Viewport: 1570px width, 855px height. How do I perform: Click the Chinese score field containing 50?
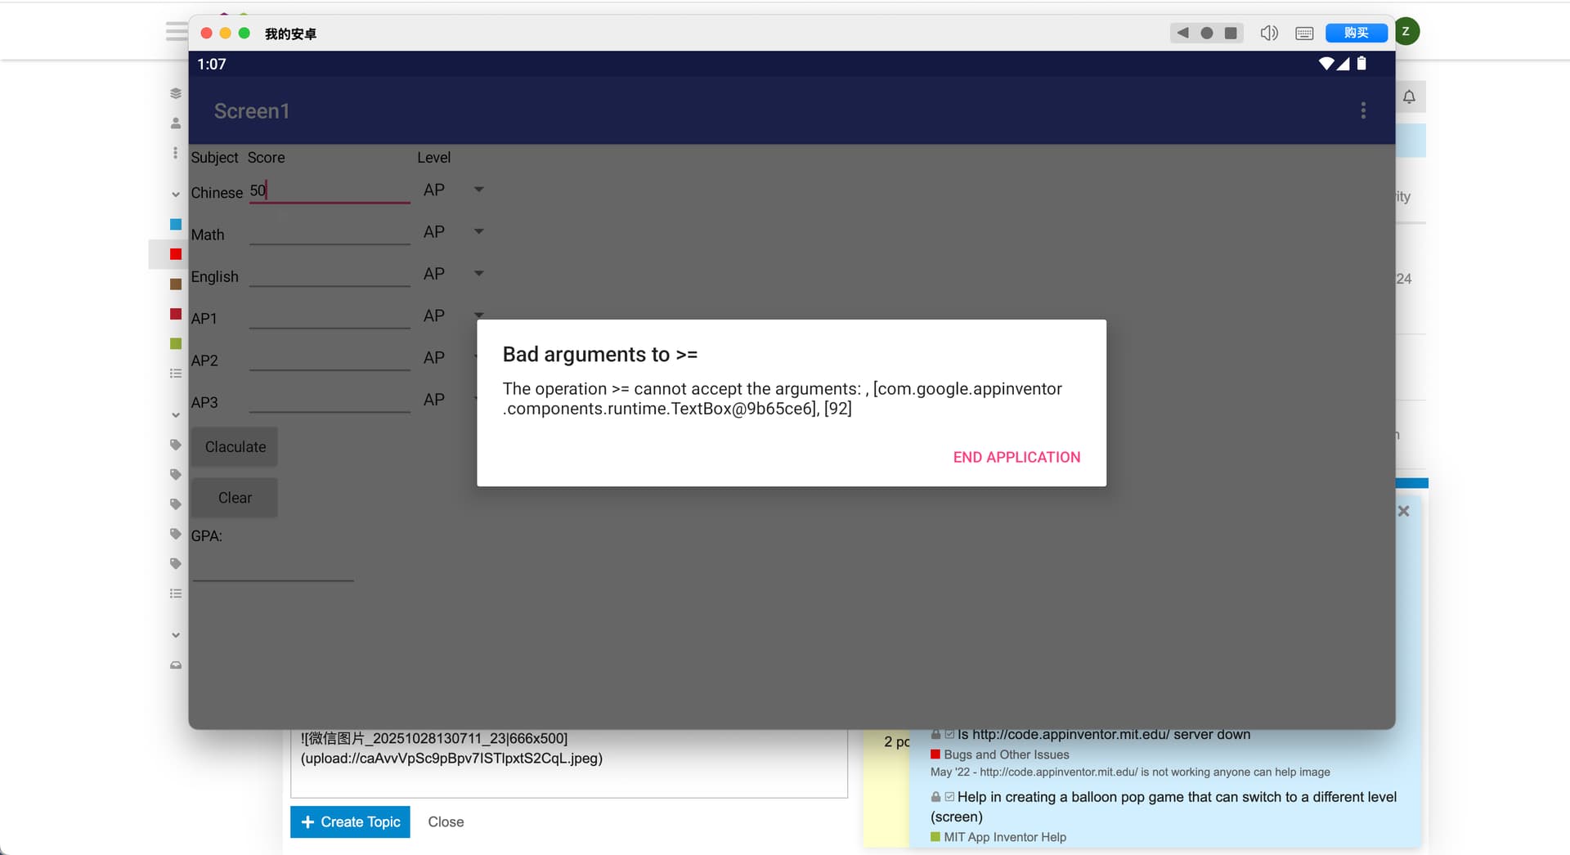click(330, 190)
